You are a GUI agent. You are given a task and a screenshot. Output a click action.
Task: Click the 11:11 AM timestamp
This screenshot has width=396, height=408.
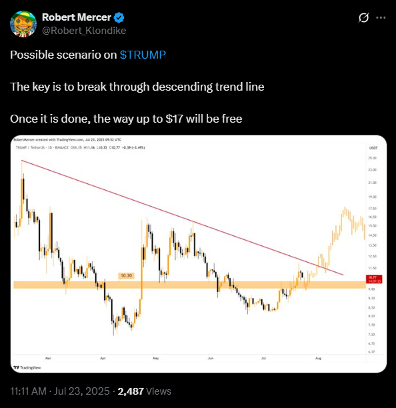click(x=28, y=391)
